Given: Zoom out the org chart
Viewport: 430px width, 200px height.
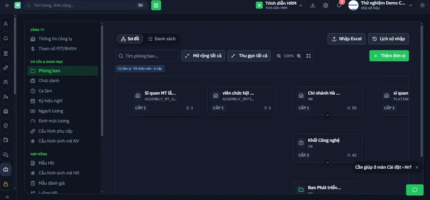Looking at the screenshot, I should coord(279,56).
